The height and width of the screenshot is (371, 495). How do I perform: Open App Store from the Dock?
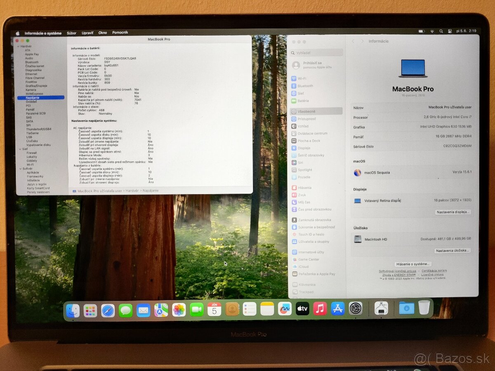338,308
